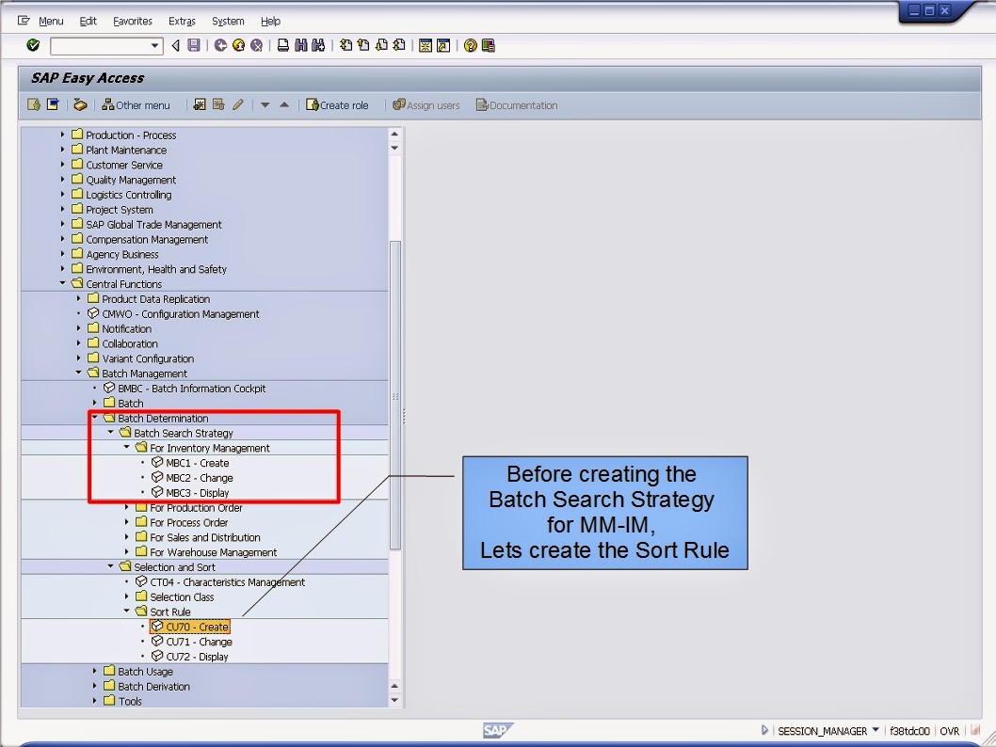Click the Last Page icon
Image resolution: width=996 pixels, height=747 pixels.
tap(399, 45)
